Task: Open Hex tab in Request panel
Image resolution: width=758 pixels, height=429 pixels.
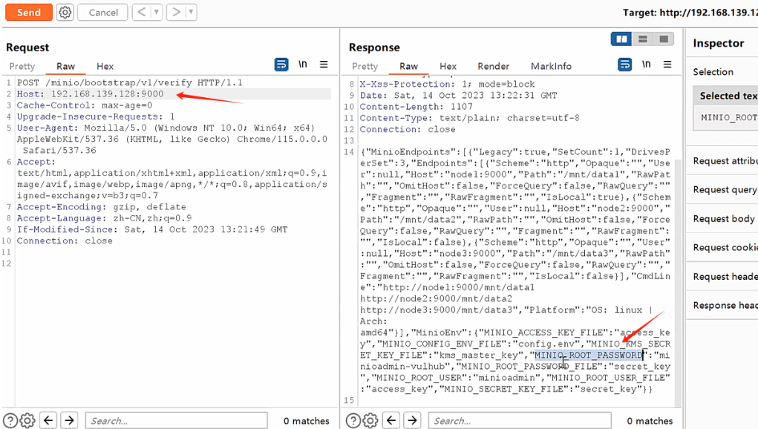Action: (105, 66)
